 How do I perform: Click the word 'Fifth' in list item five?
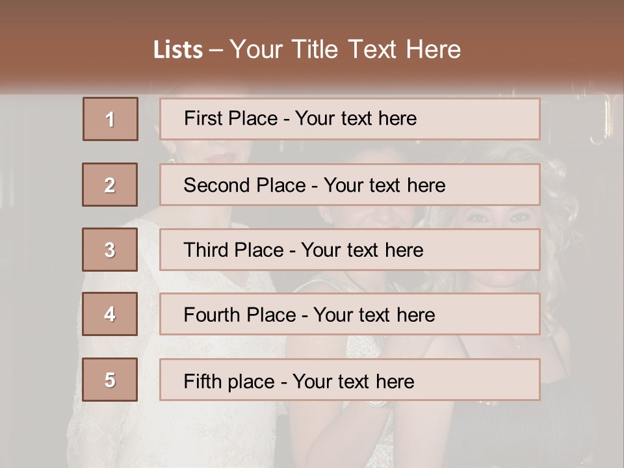[201, 381]
